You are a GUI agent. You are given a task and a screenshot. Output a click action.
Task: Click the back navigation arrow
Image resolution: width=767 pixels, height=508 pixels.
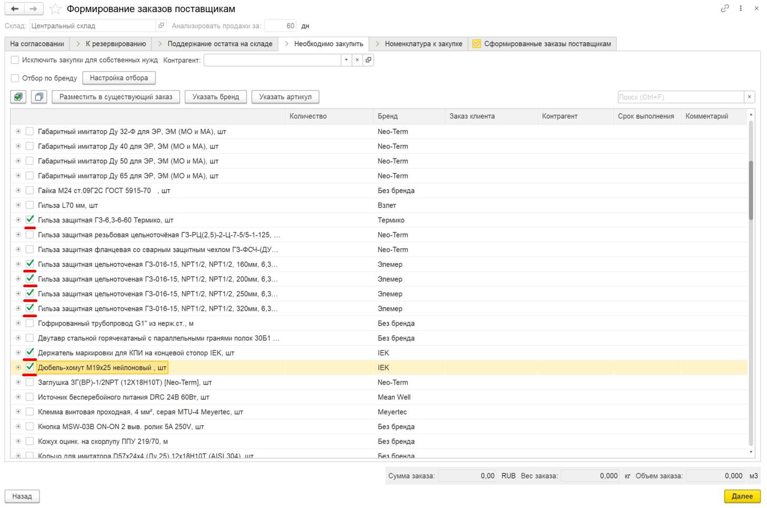click(15, 9)
